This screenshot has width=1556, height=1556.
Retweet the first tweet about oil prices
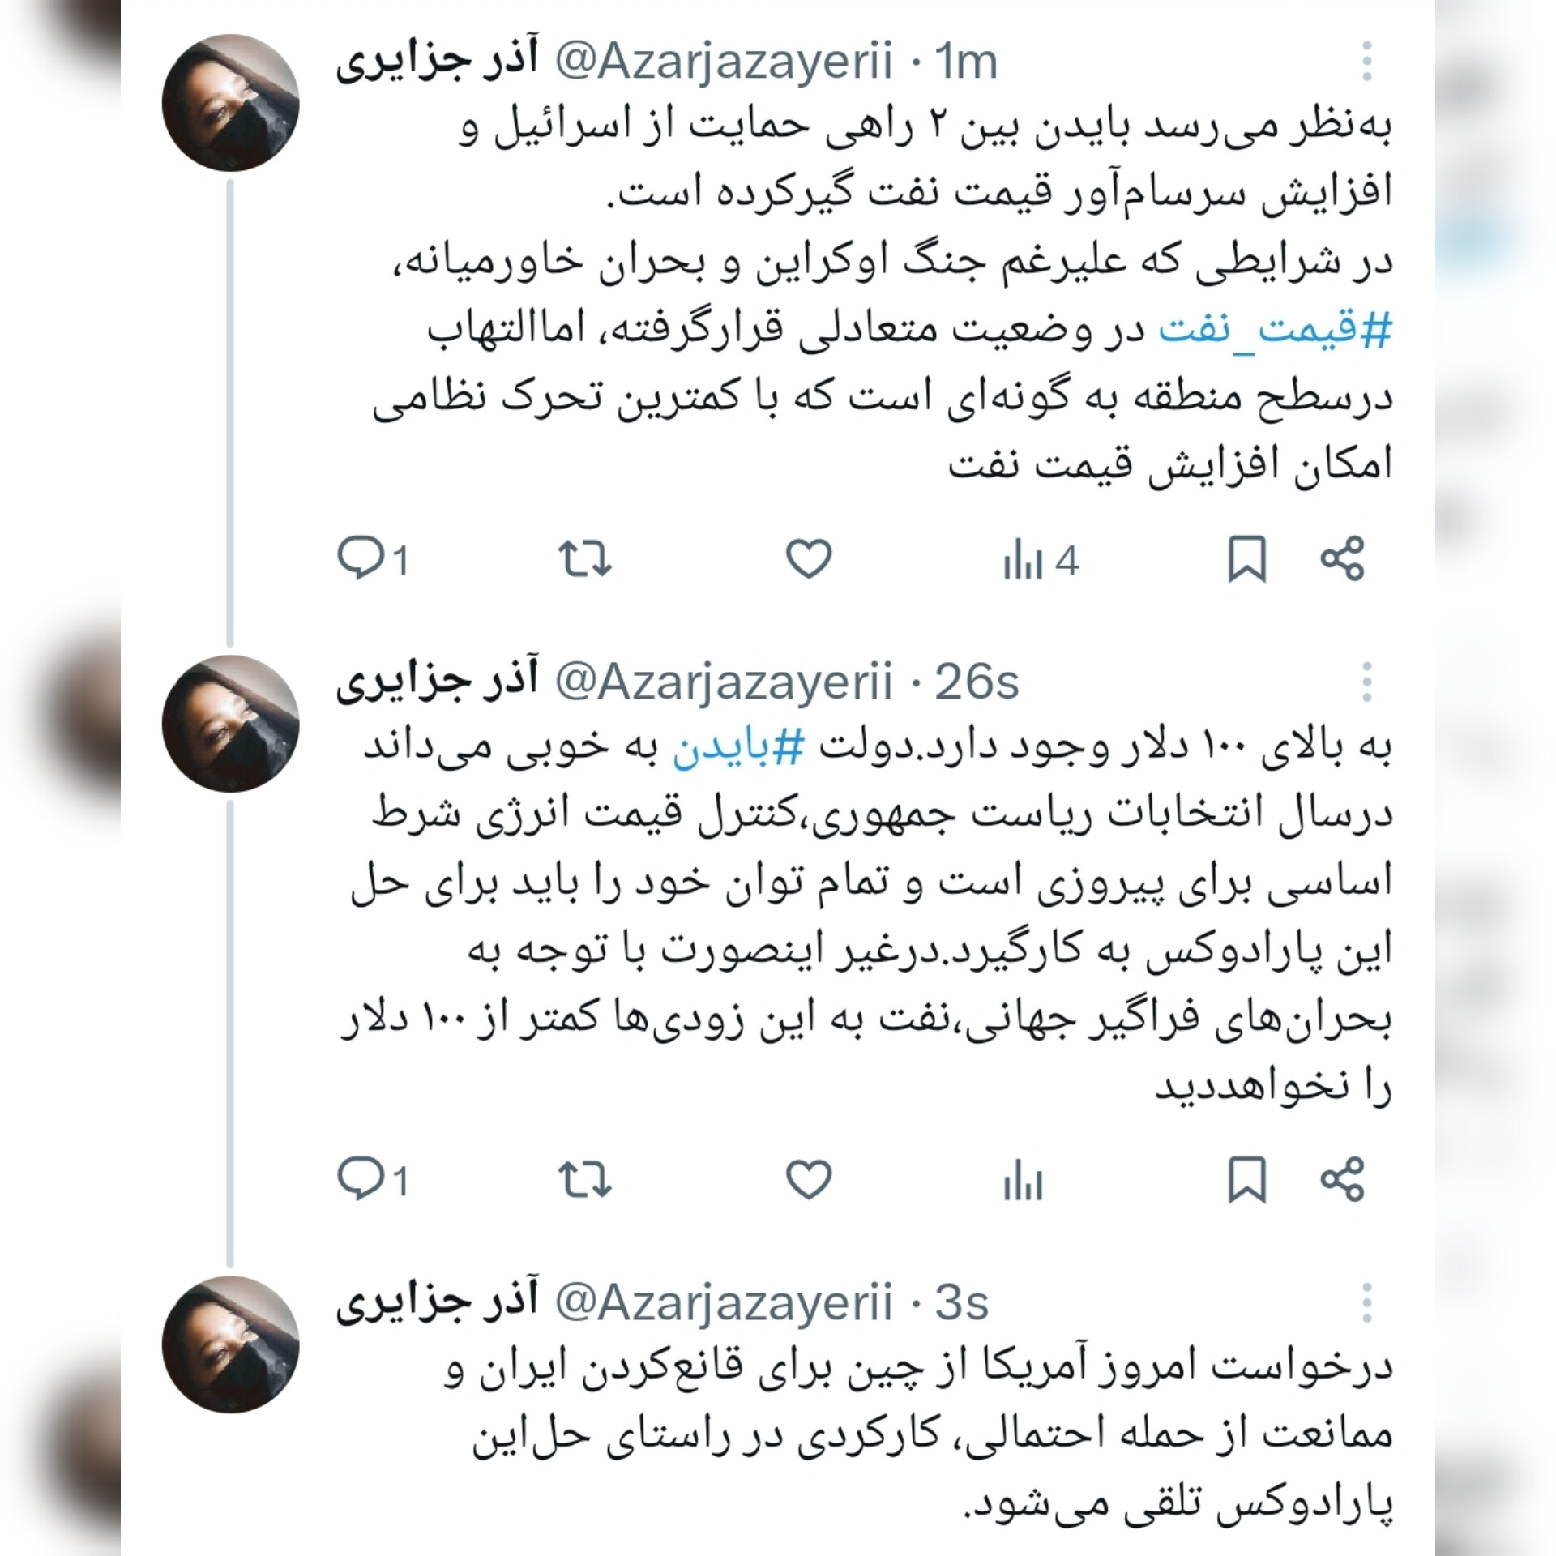[x=584, y=559]
